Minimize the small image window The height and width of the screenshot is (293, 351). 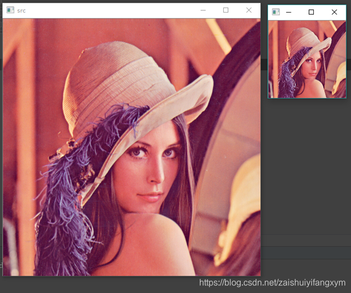coord(289,12)
